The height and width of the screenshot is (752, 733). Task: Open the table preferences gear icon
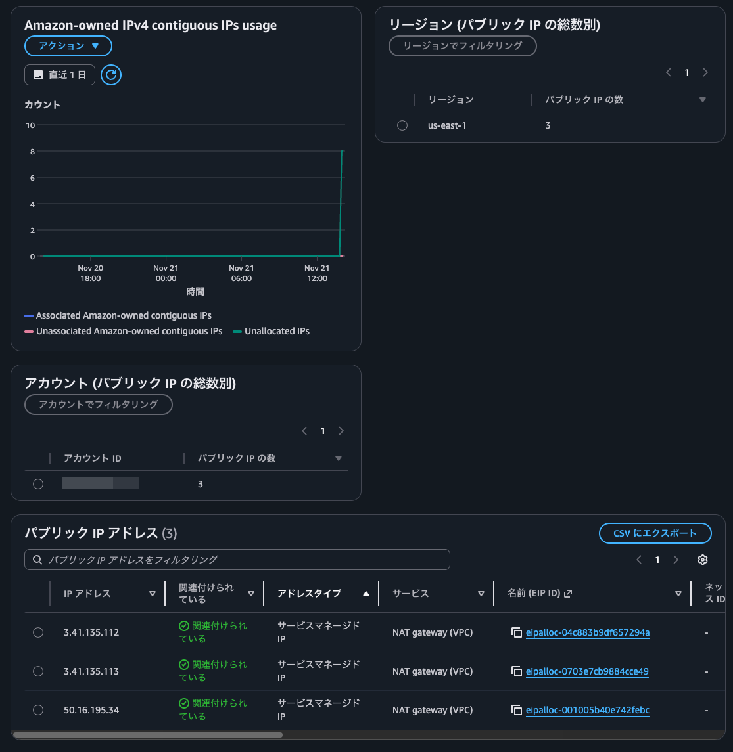702,559
